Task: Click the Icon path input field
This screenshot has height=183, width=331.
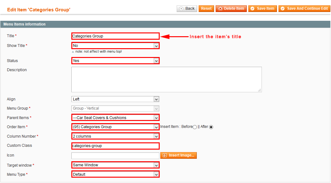Action: pos(115,156)
